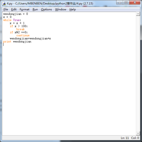
Task: Click the line 'if x%2 ==0:'
Action: point(19,32)
